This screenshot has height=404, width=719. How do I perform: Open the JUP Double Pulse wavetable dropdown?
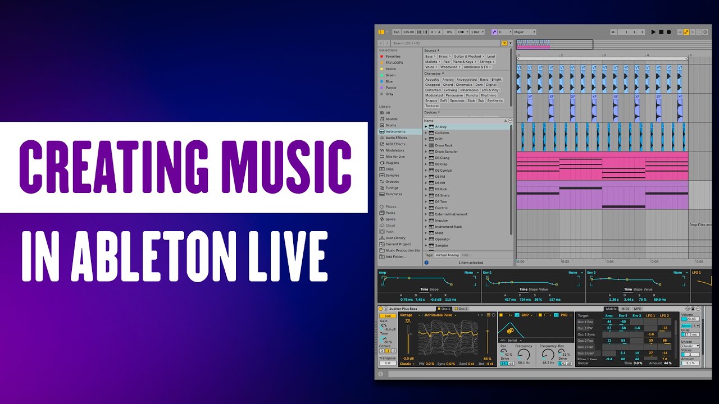[x=440, y=315]
